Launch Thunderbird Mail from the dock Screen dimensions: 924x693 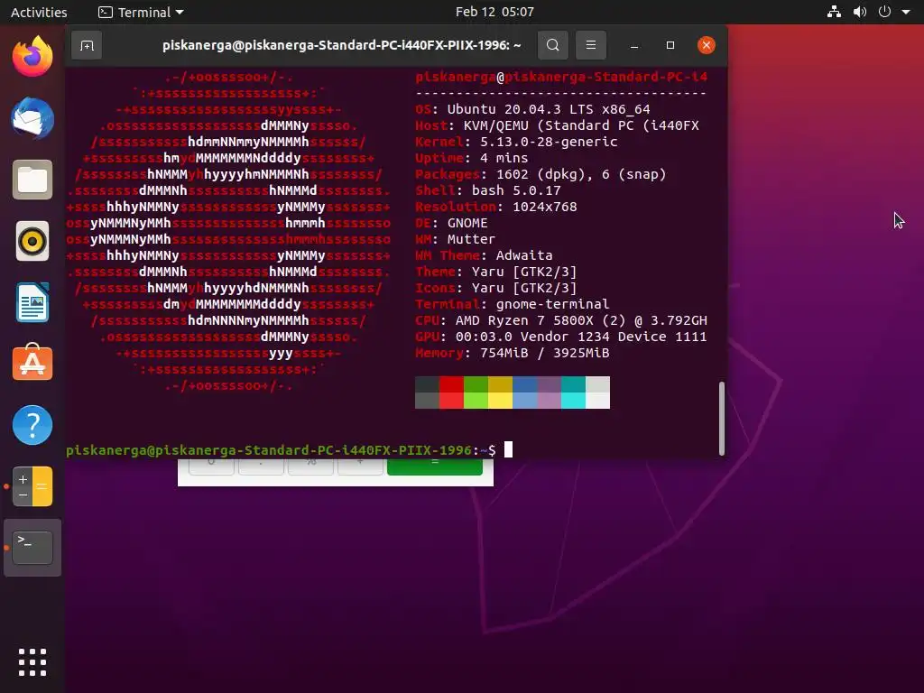point(32,118)
